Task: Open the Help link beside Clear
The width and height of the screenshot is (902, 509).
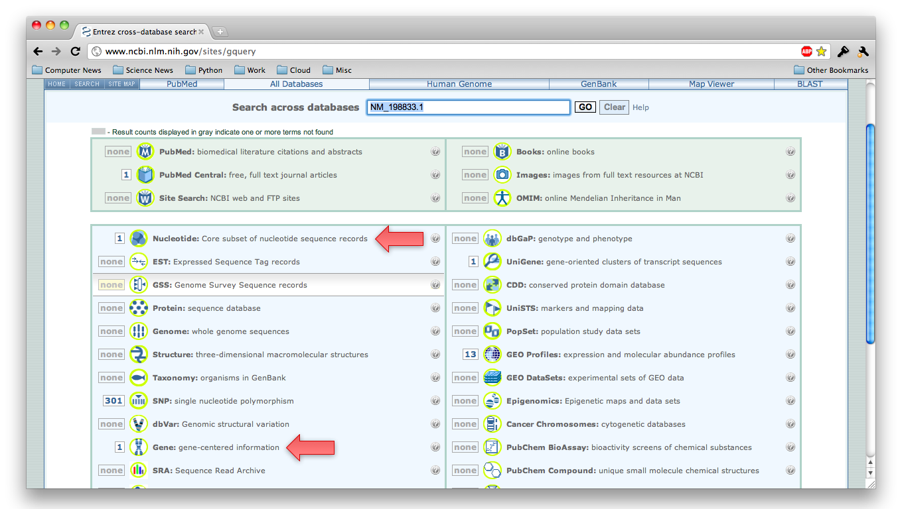Action: point(640,107)
